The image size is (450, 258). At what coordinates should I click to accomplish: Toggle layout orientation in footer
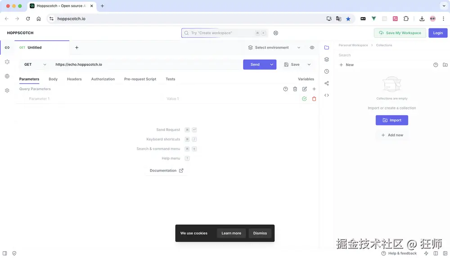coord(436,253)
